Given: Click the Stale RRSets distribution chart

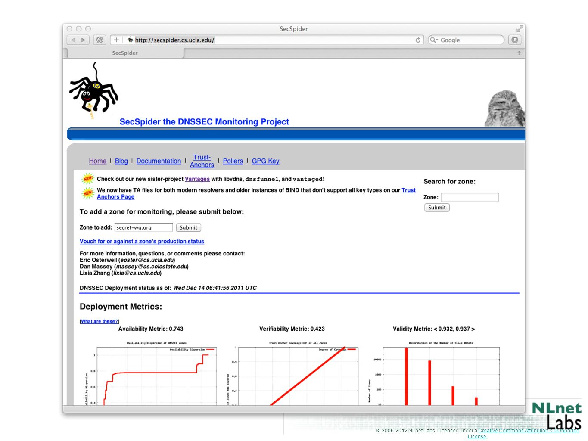Looking at the screenshot, I should pyautogui.click(x=434, y=373).
